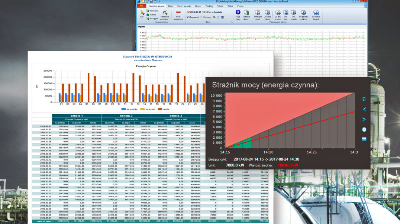This screenshot has width=400, height=224.
Task: Click Energia Czynna chart title
Action: [x=146, y=66]
